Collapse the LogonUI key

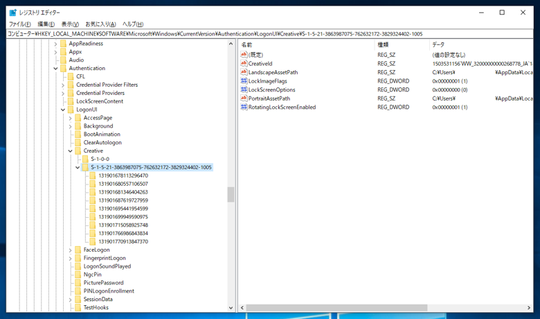click(63, 110)
